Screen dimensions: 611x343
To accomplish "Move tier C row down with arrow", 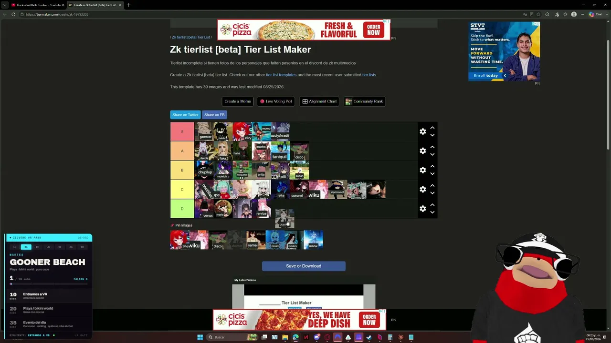I will click(432, 193).
